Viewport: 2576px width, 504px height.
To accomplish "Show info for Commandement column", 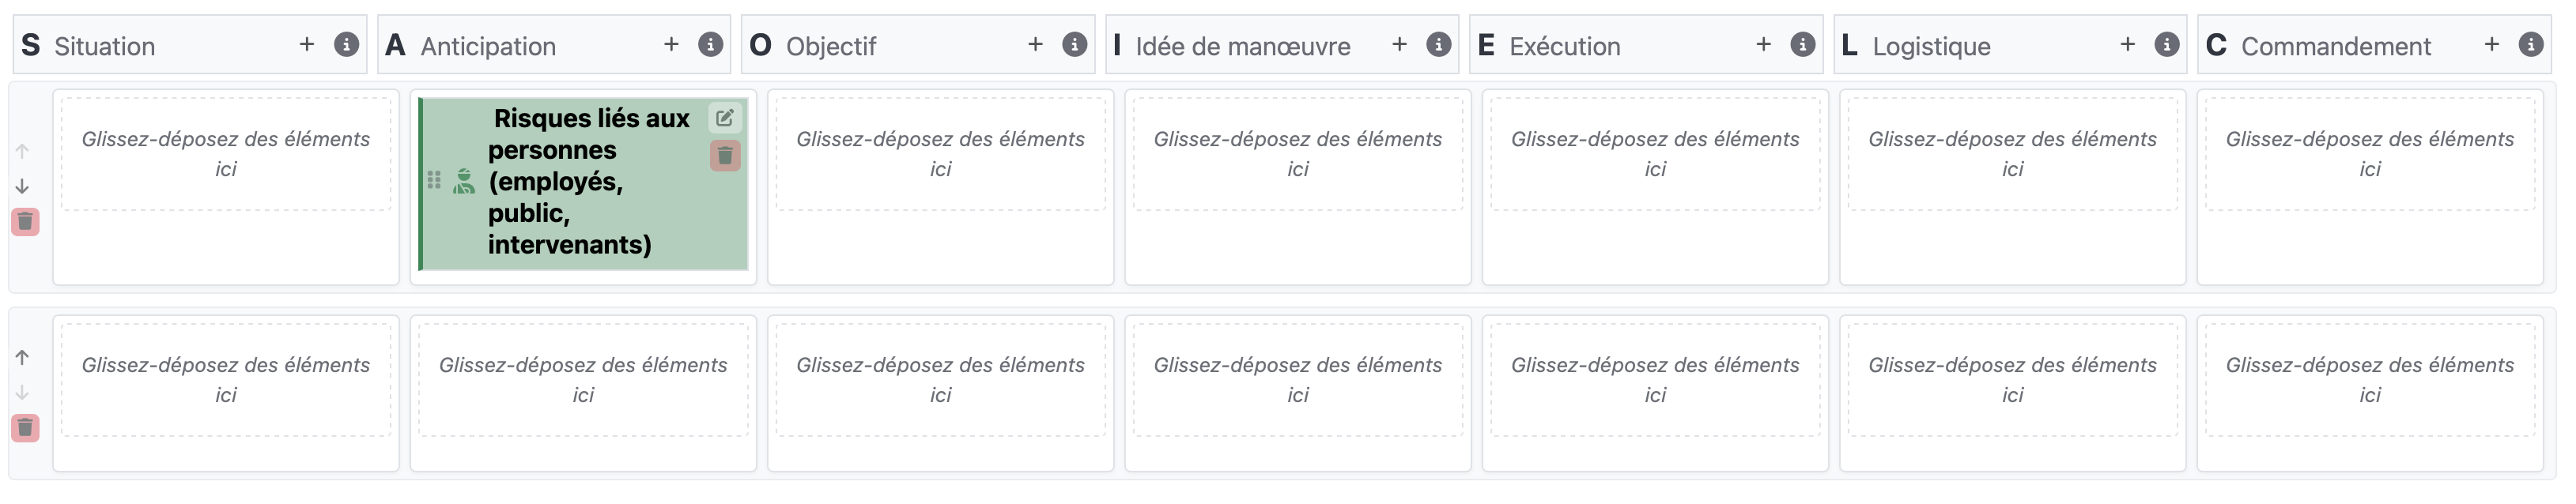I will click(x=2530, y=45).
